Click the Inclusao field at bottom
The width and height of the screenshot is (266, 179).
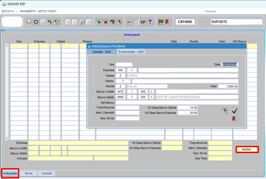coord(61,158)
